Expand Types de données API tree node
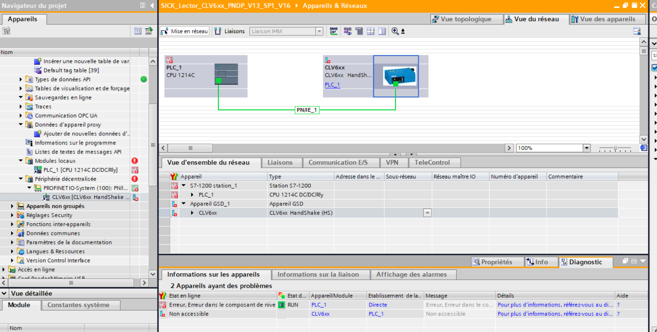This screenshot has width=657, height=332. tap(21, 79)
